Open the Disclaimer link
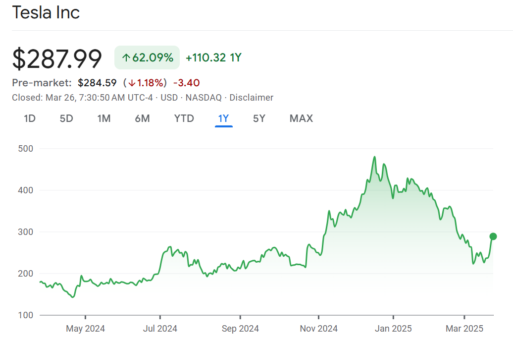 point(251,98)
